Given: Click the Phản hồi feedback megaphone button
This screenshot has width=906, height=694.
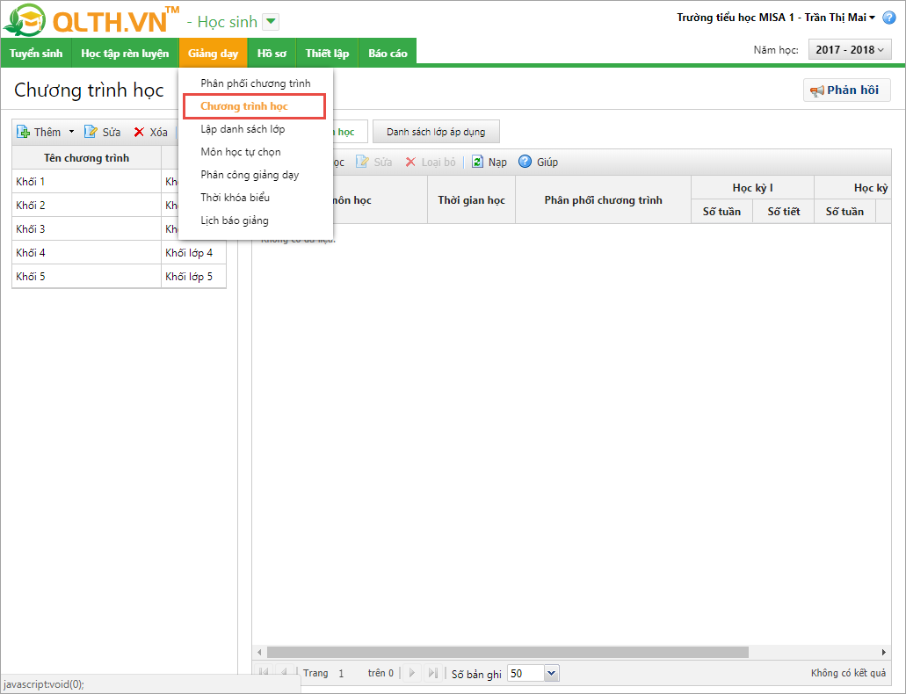Looking at the screenshot, I should [846, 90].
